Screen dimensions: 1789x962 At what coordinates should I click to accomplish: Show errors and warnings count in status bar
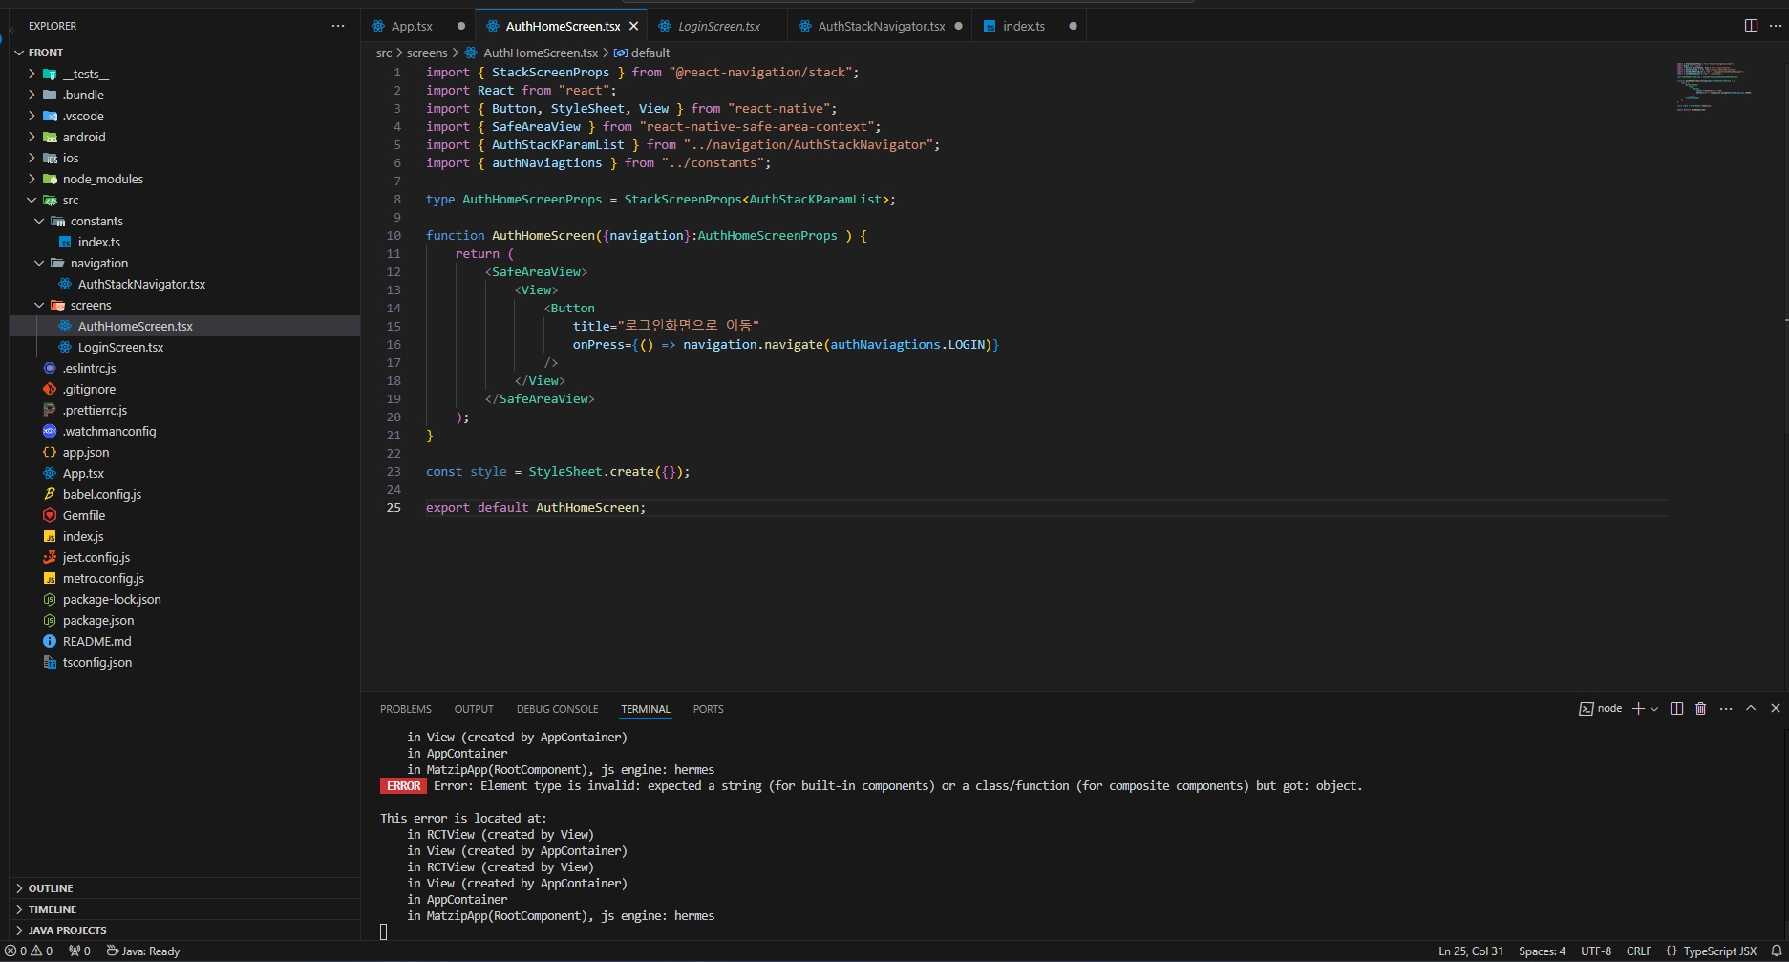(x=29, y=951)
